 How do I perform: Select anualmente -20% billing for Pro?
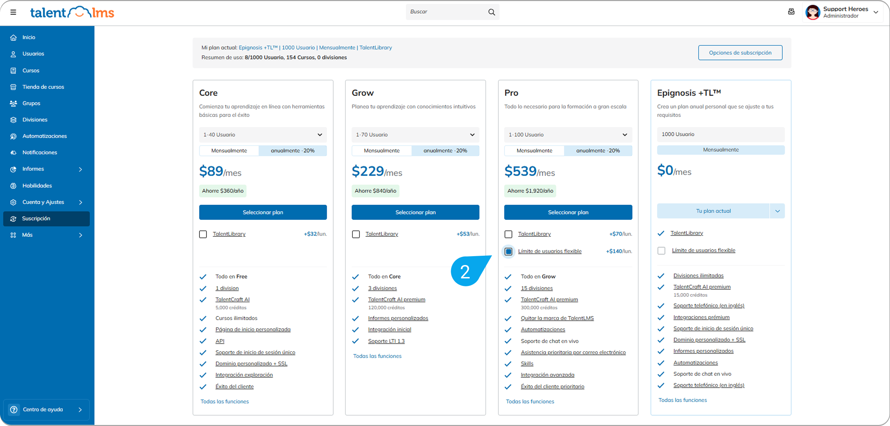pos(598,151)
